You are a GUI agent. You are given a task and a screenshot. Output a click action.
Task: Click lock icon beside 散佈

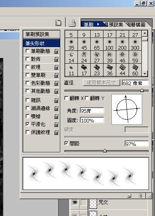pyautogui.click(x=56, y=59)
